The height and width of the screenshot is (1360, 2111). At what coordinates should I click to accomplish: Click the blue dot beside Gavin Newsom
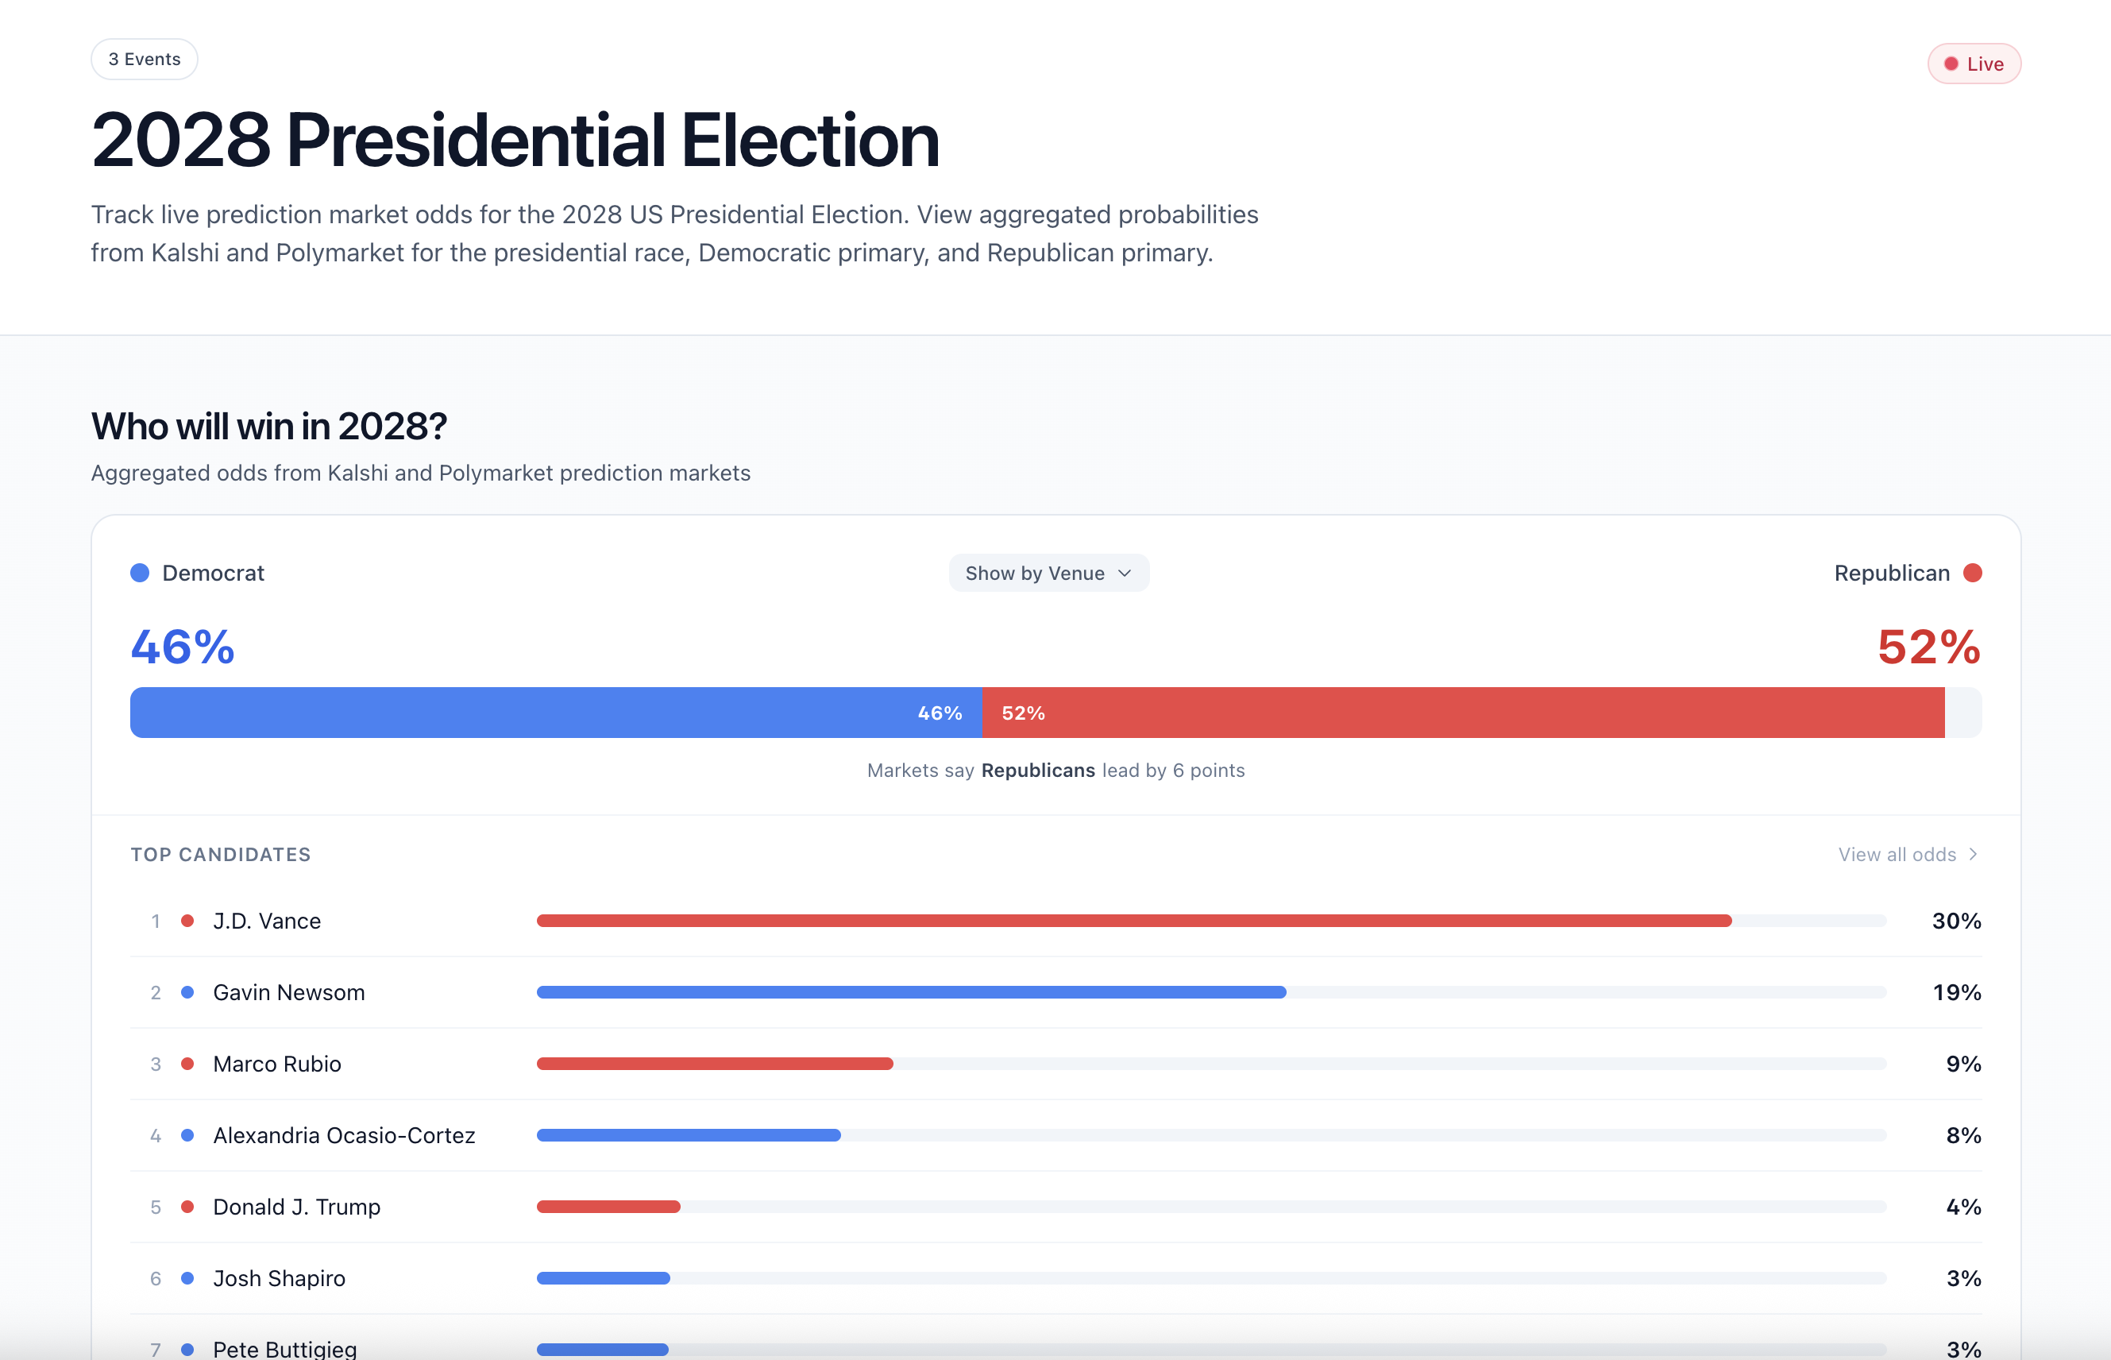coord(187,993)
